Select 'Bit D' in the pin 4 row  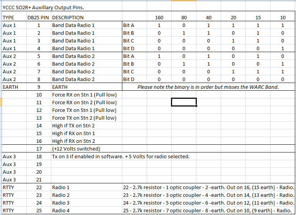(134, 49)
